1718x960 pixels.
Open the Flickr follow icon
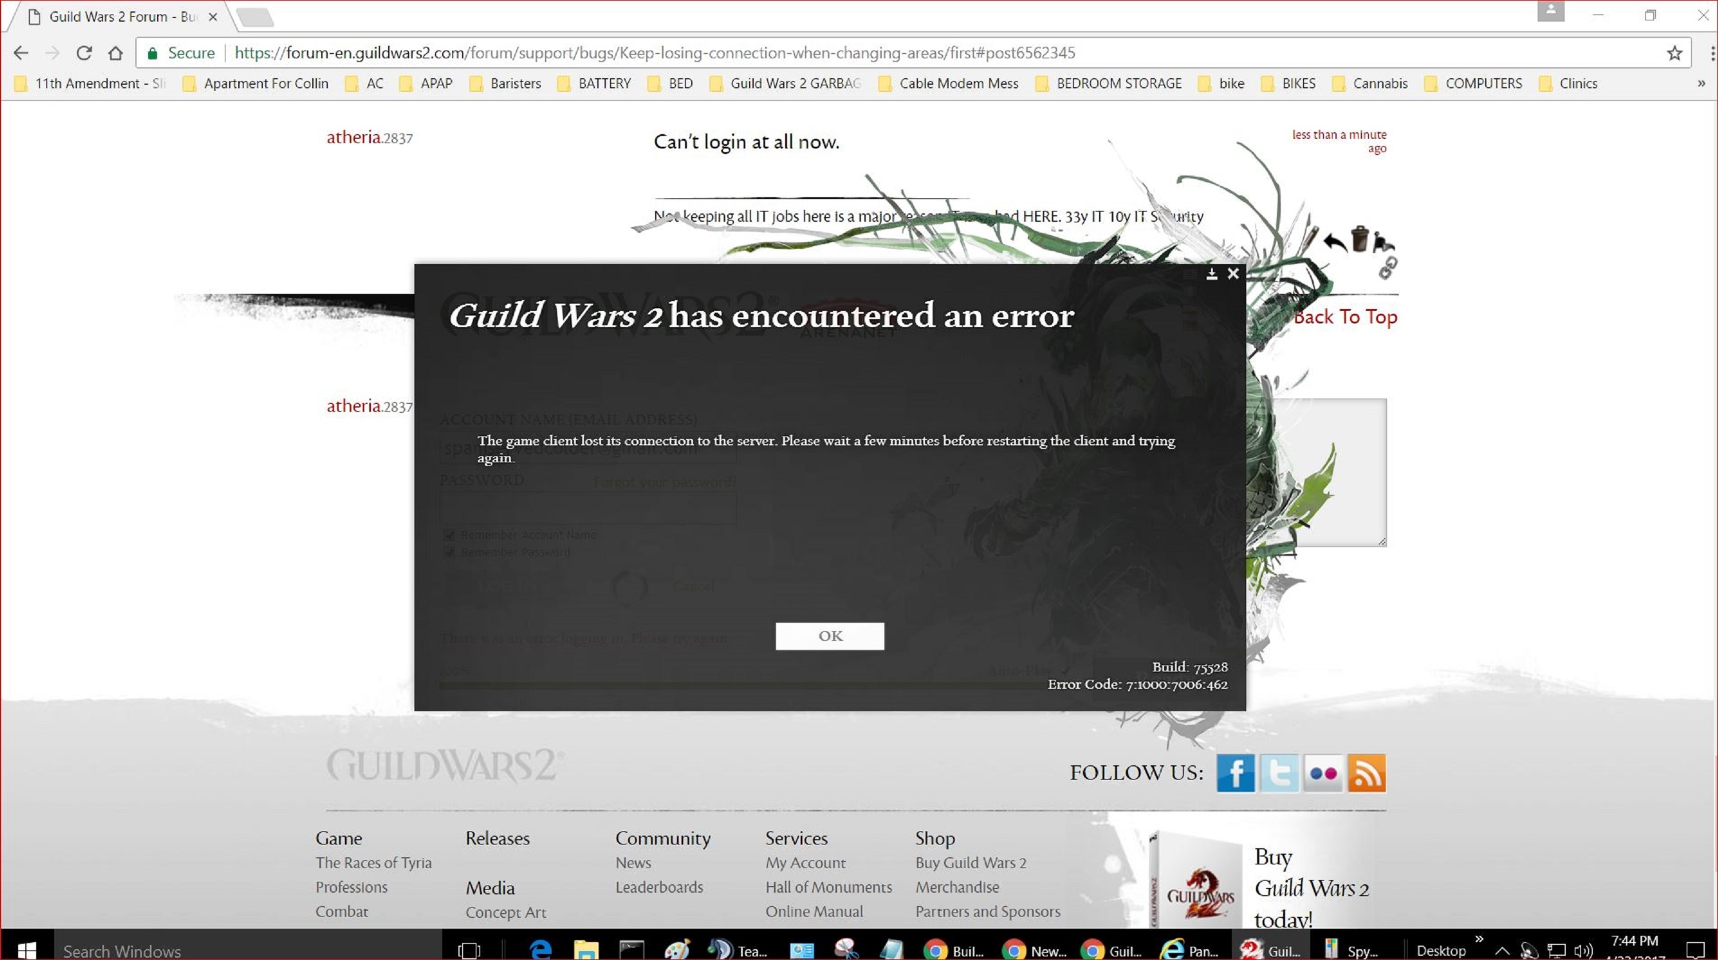tap(1323, 772)
